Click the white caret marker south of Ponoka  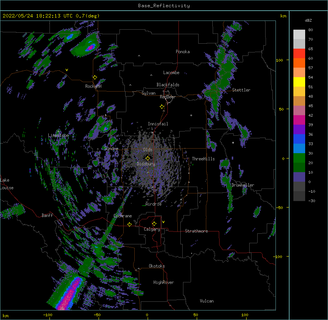pyautogui.click(x=139, y=56)
